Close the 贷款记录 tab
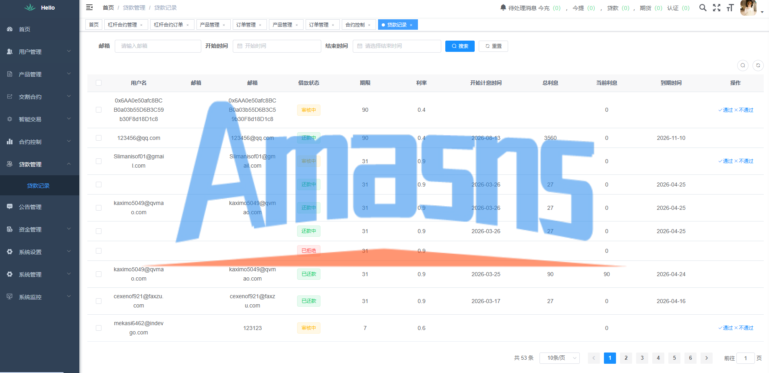 point(411,25)
